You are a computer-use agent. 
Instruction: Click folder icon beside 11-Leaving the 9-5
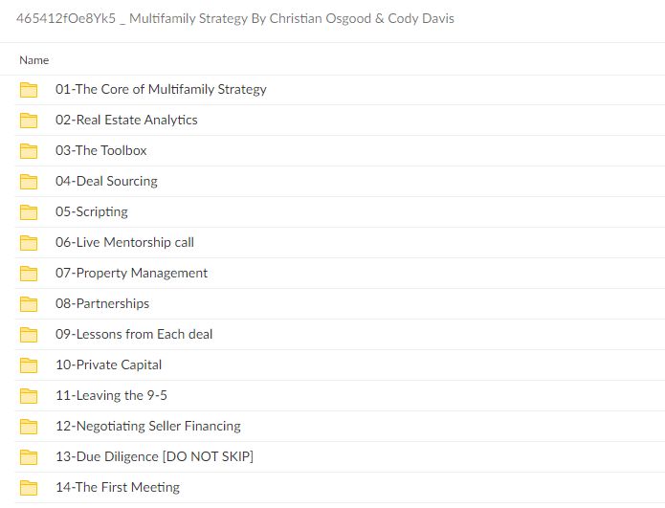pyautogui.click(x=29, y=396)
